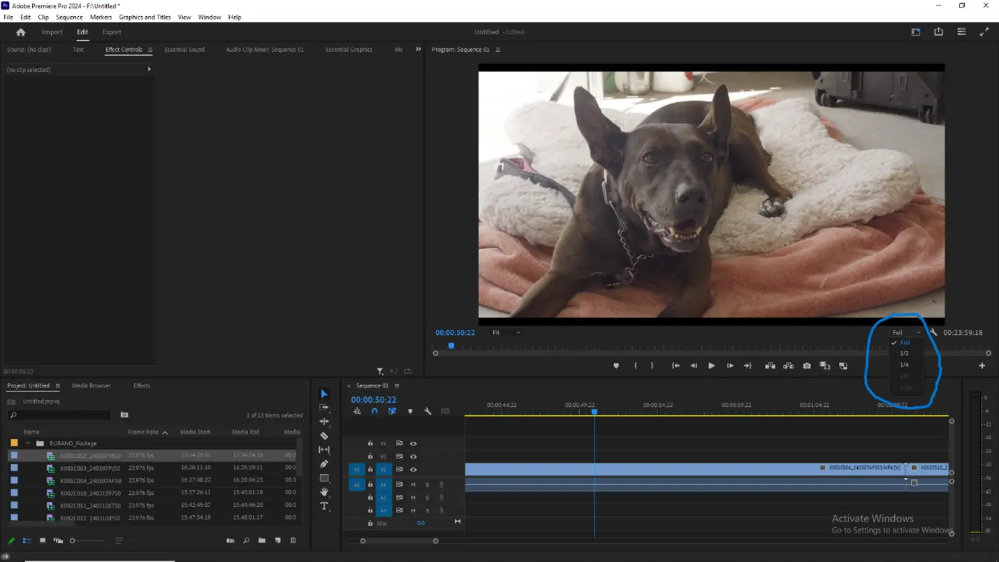Image resolution: width=999 pixels, height=562 pixels.
Task: Click the Export Frame camera icon
Action: pos(807,366)
